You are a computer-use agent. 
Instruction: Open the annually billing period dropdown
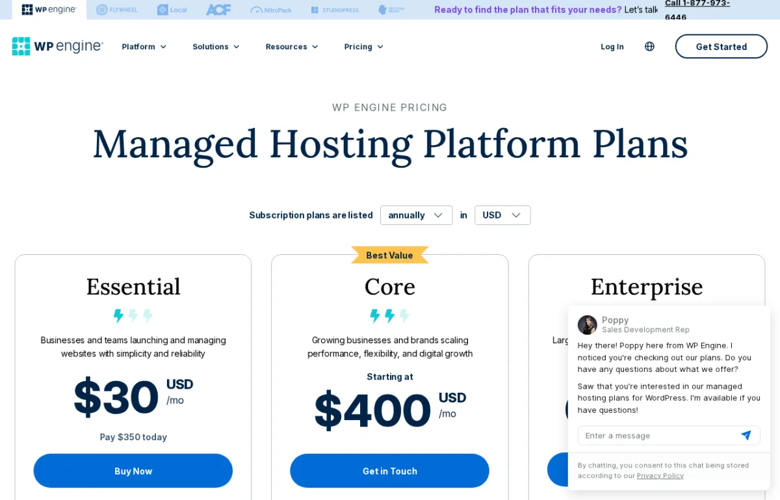click(x=417, y=215)
